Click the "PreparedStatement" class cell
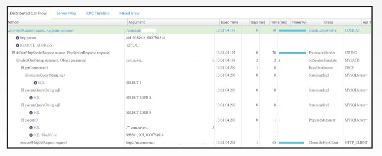Image resolution: width=382 pixels, height=156 pixels. pyautogui.click(x=322, y=120)
